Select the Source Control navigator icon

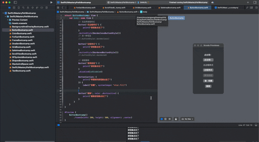14,7
